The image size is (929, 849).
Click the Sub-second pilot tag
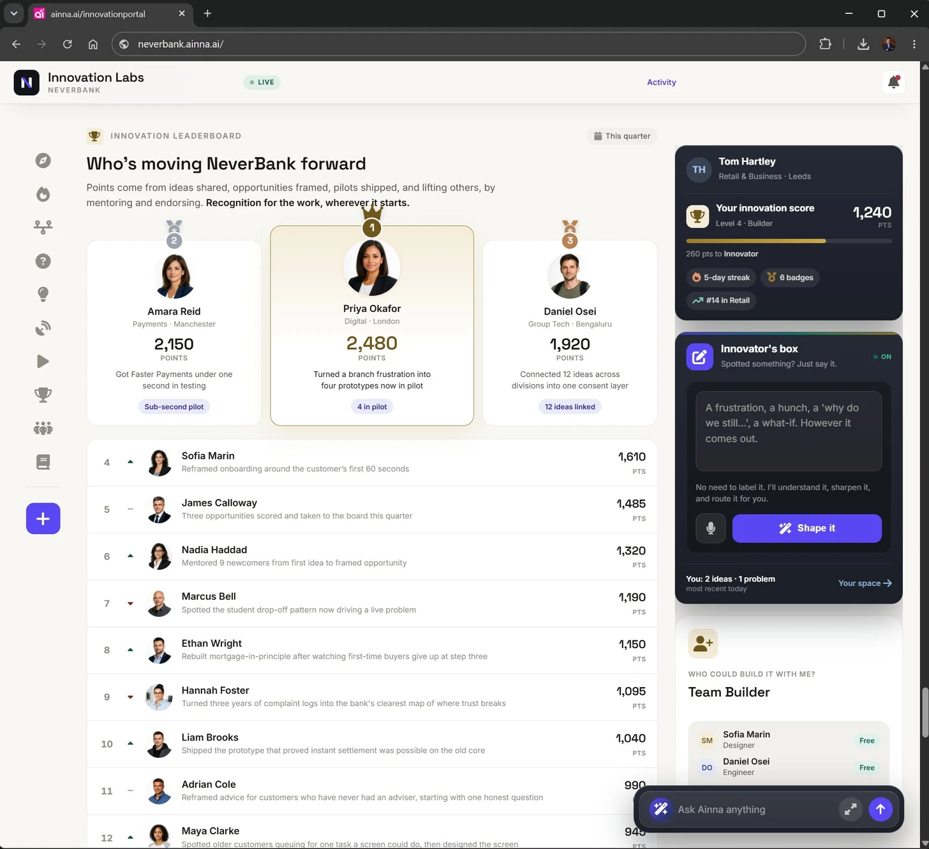pyautogui.click(x=174, y=407)
